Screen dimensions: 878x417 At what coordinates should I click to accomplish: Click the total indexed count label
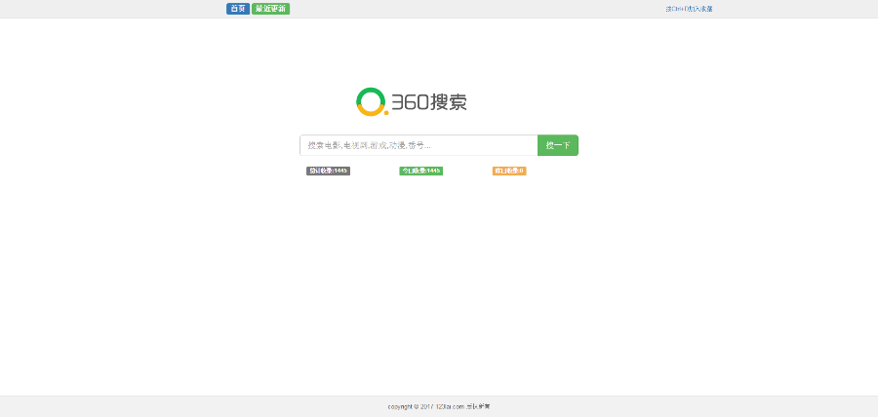pyautogui.click(x=328, y=171)
